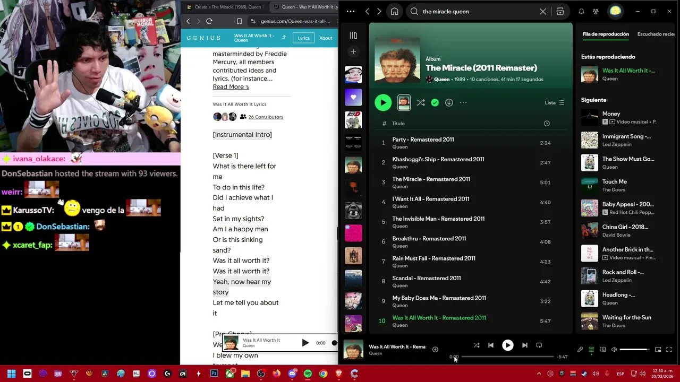Click the genius.com address bar
The image size is (680, 382).
295,21
